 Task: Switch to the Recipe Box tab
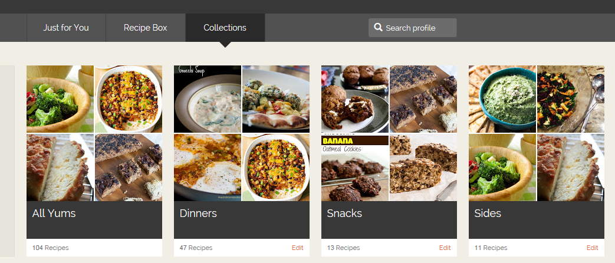145,28
